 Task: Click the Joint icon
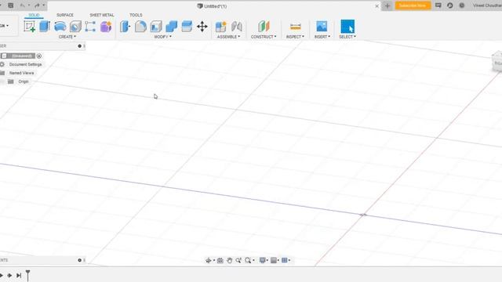pos(237,27)
